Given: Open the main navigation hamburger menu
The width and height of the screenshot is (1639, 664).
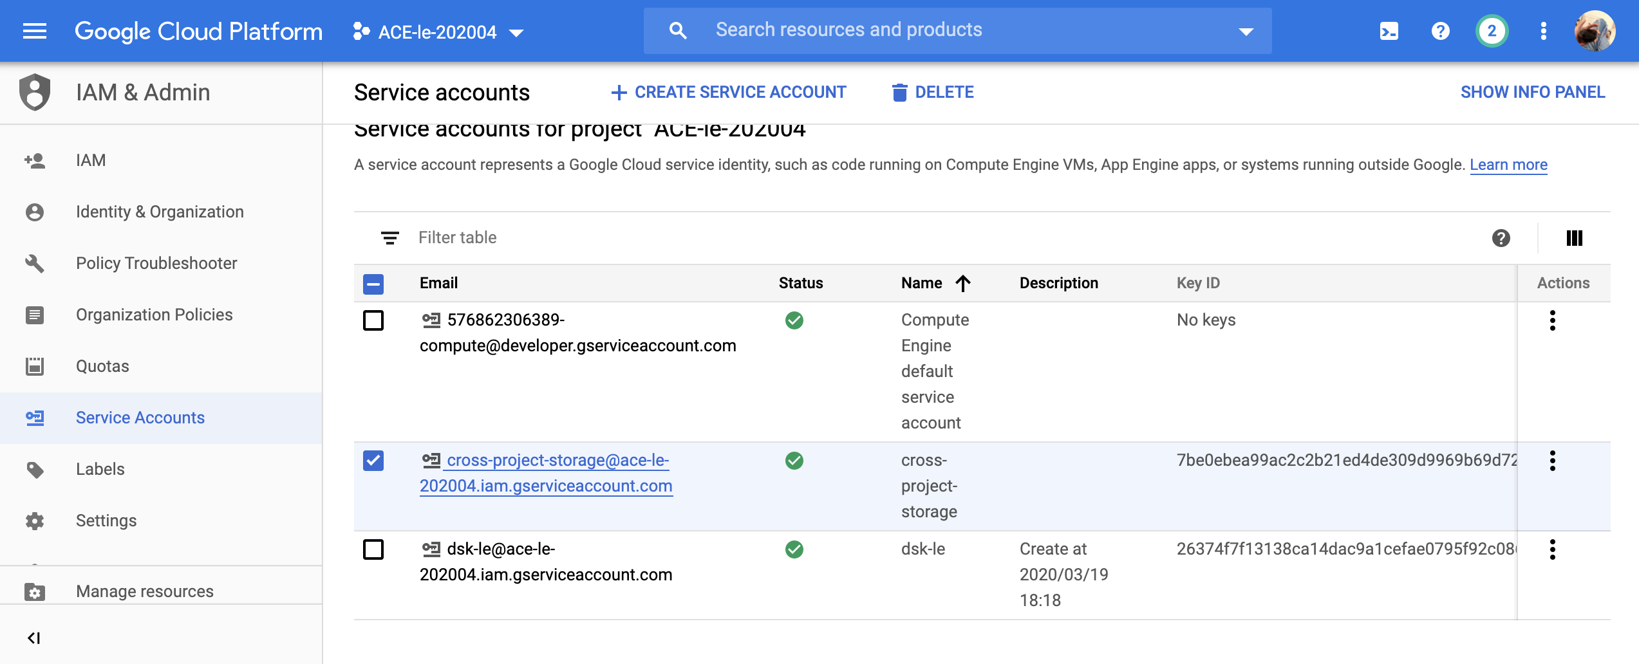Looking at the screenshot, I should (x=35, y=31).
